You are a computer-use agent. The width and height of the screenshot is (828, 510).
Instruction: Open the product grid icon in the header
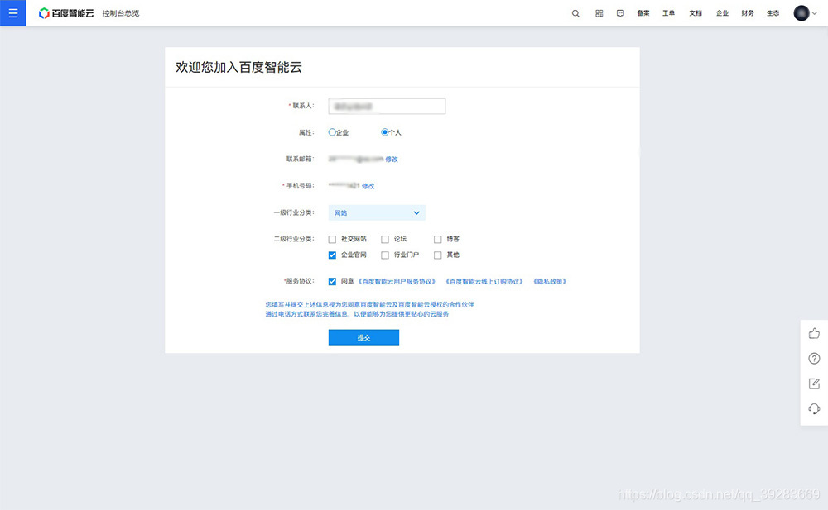(599, 14)
